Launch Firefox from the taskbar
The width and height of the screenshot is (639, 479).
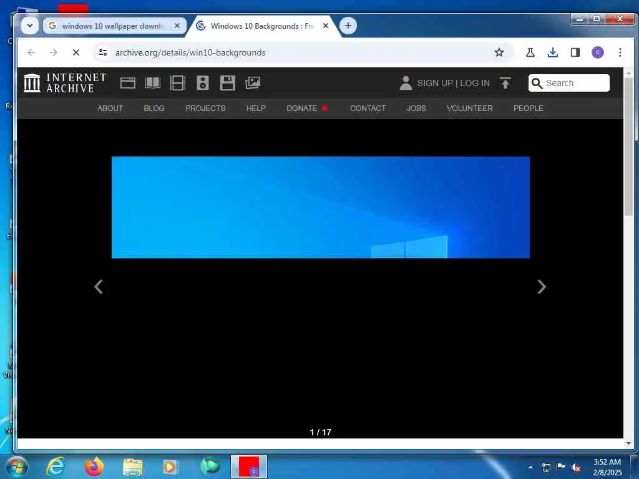click(x=94, y=467)
